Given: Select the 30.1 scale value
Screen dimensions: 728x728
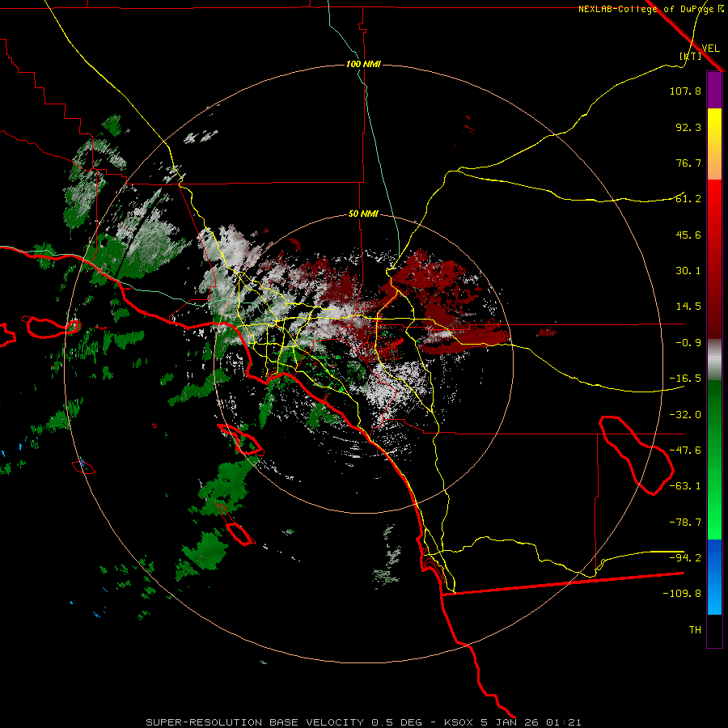Looking at the screenshot, I should pyautogui.click(x=688, y=271).
